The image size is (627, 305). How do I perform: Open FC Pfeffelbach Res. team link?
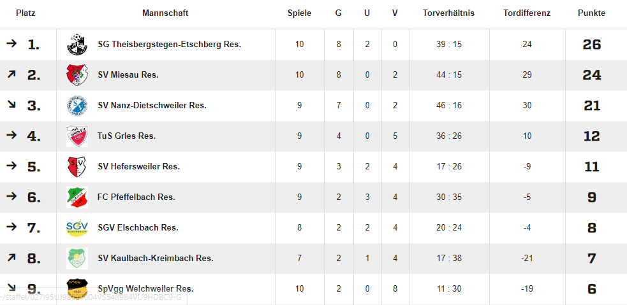click(x=136, y=197)
